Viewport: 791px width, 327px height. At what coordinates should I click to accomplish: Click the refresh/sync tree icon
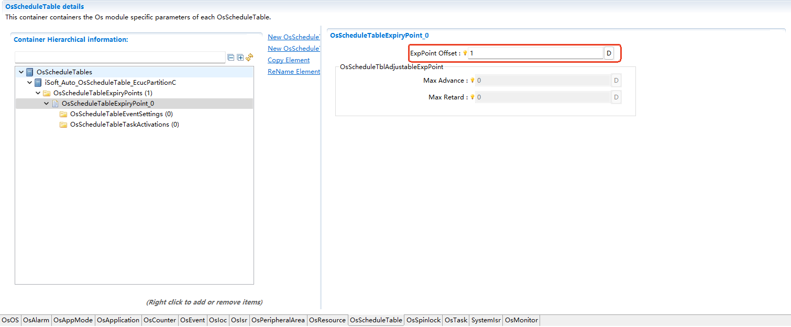tap(250, 57)
